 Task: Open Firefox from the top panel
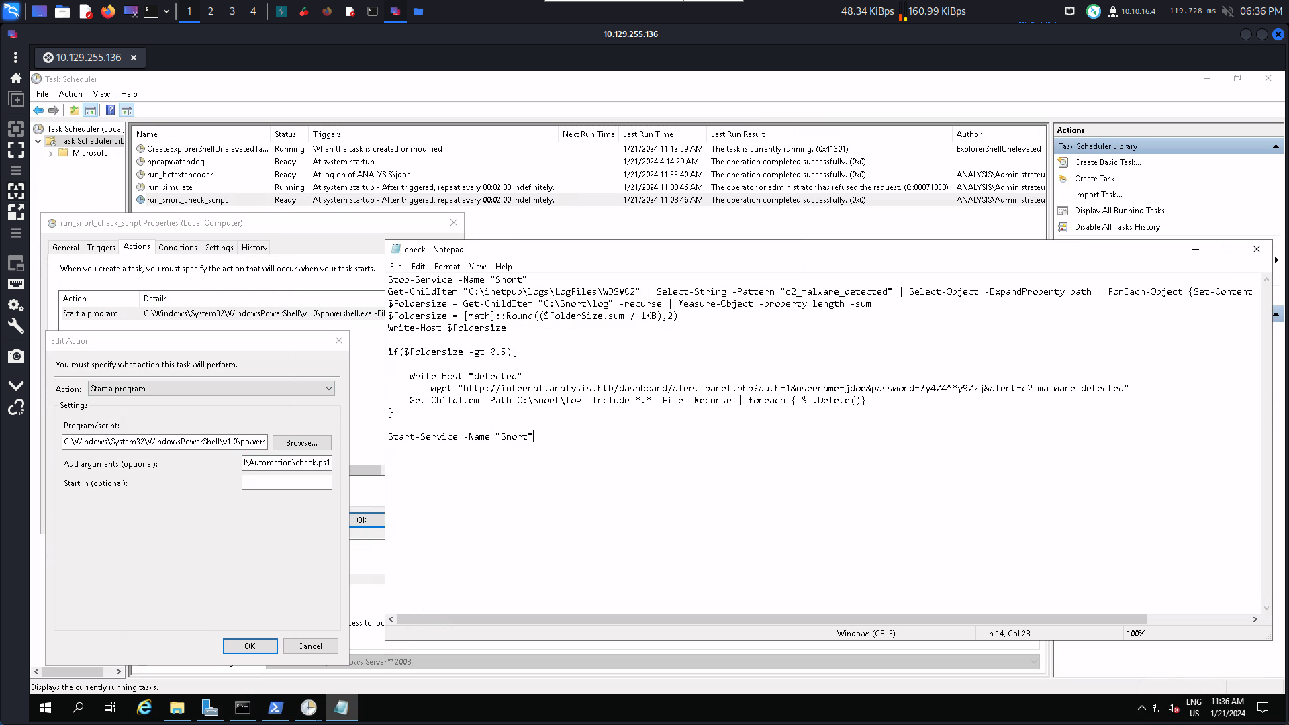[108, 11]
